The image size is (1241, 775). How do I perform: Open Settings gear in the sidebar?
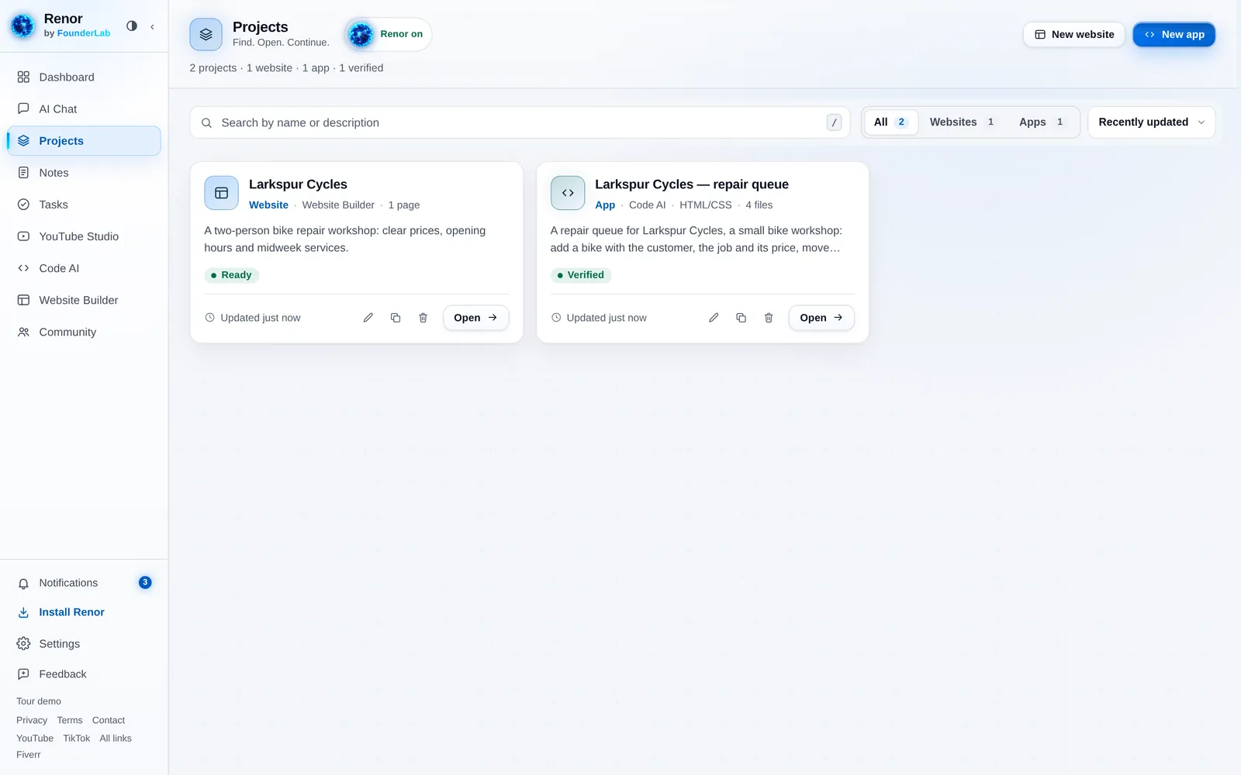tap(84, 644)
